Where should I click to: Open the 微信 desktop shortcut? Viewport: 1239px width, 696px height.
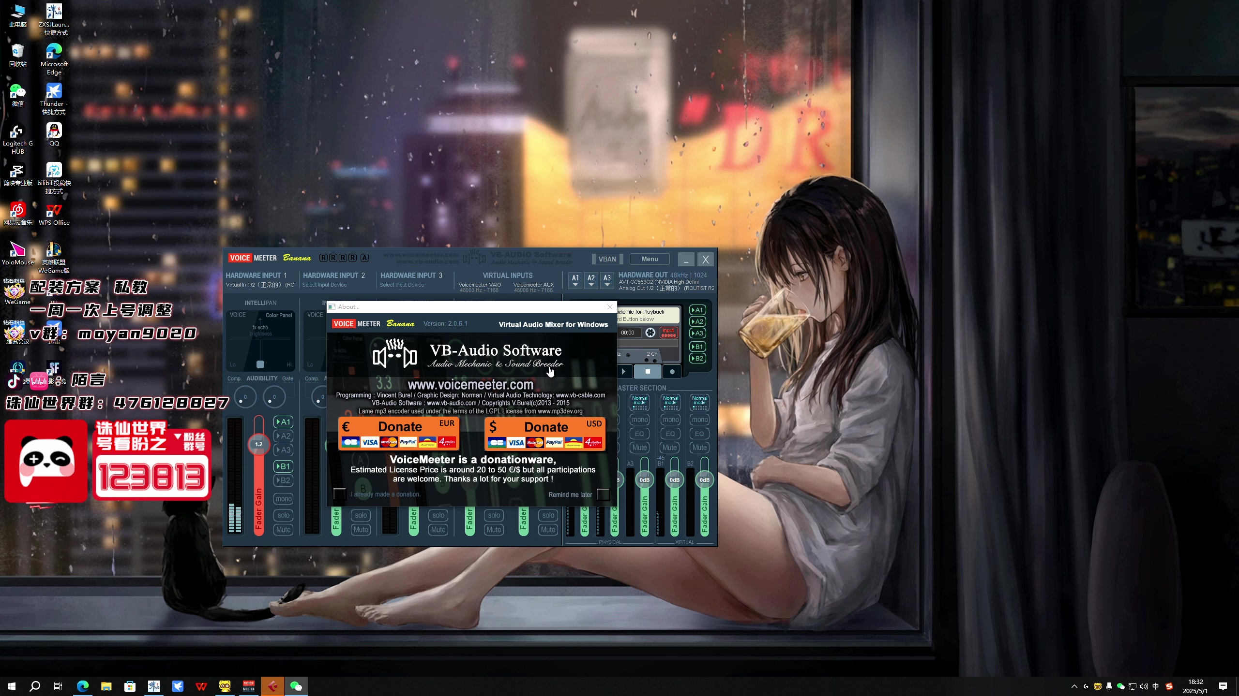[x=18, y=95]
